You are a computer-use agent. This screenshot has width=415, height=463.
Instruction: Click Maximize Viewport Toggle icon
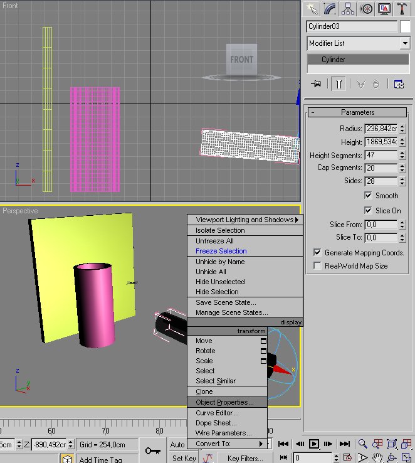(406, 458)
